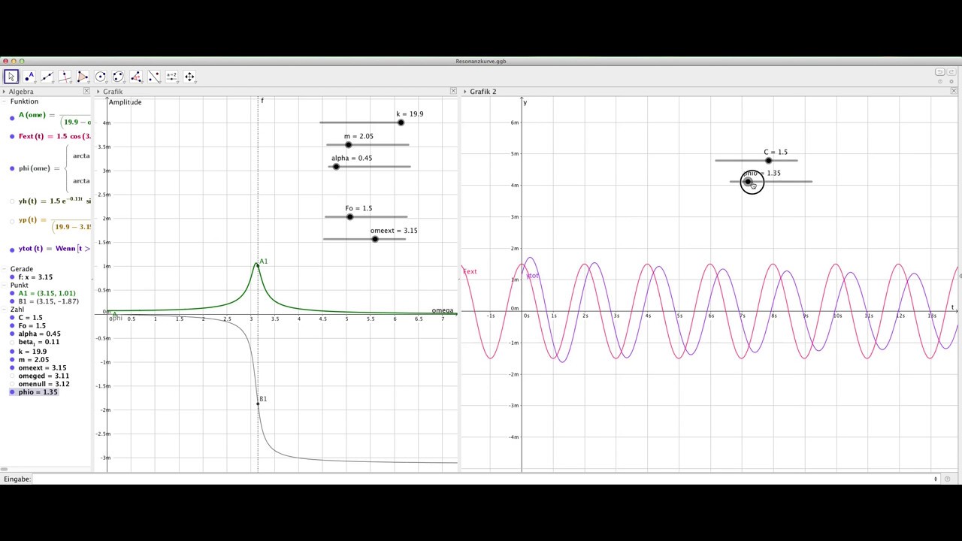Select point B1 on the phase curve
Image resolution: width=962 pixels, height=541 pixels.
pos(258,404)
